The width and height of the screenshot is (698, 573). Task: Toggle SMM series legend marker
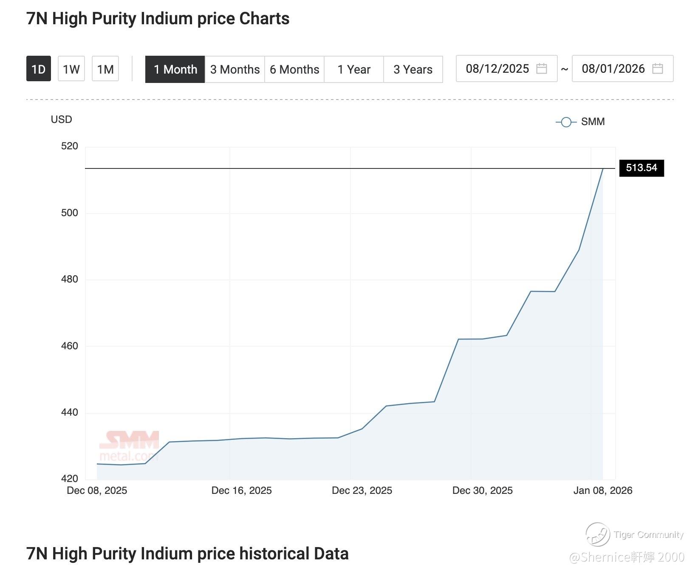click(566, 122)
